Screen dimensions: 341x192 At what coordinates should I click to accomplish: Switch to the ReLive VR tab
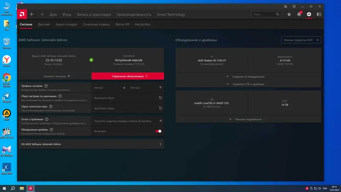(x=122, y=24)
